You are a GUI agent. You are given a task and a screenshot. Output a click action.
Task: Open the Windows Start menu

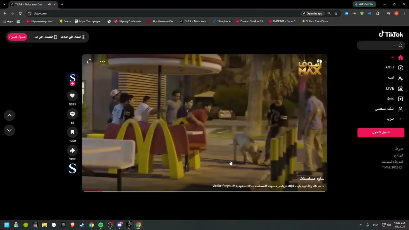[x=7, y=225]
